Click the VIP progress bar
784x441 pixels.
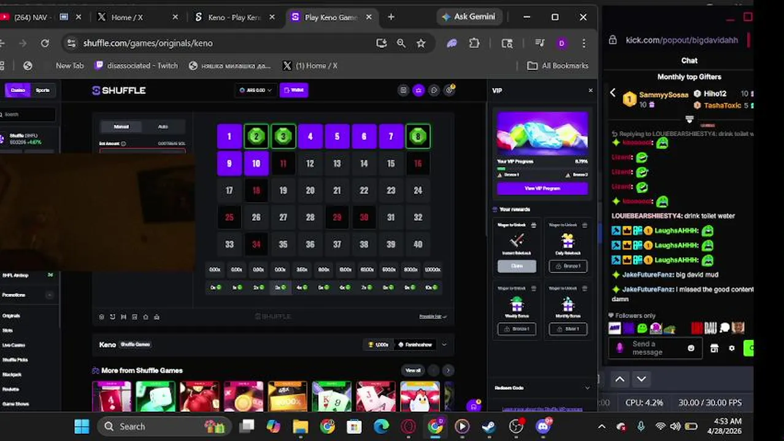[542, 168]
